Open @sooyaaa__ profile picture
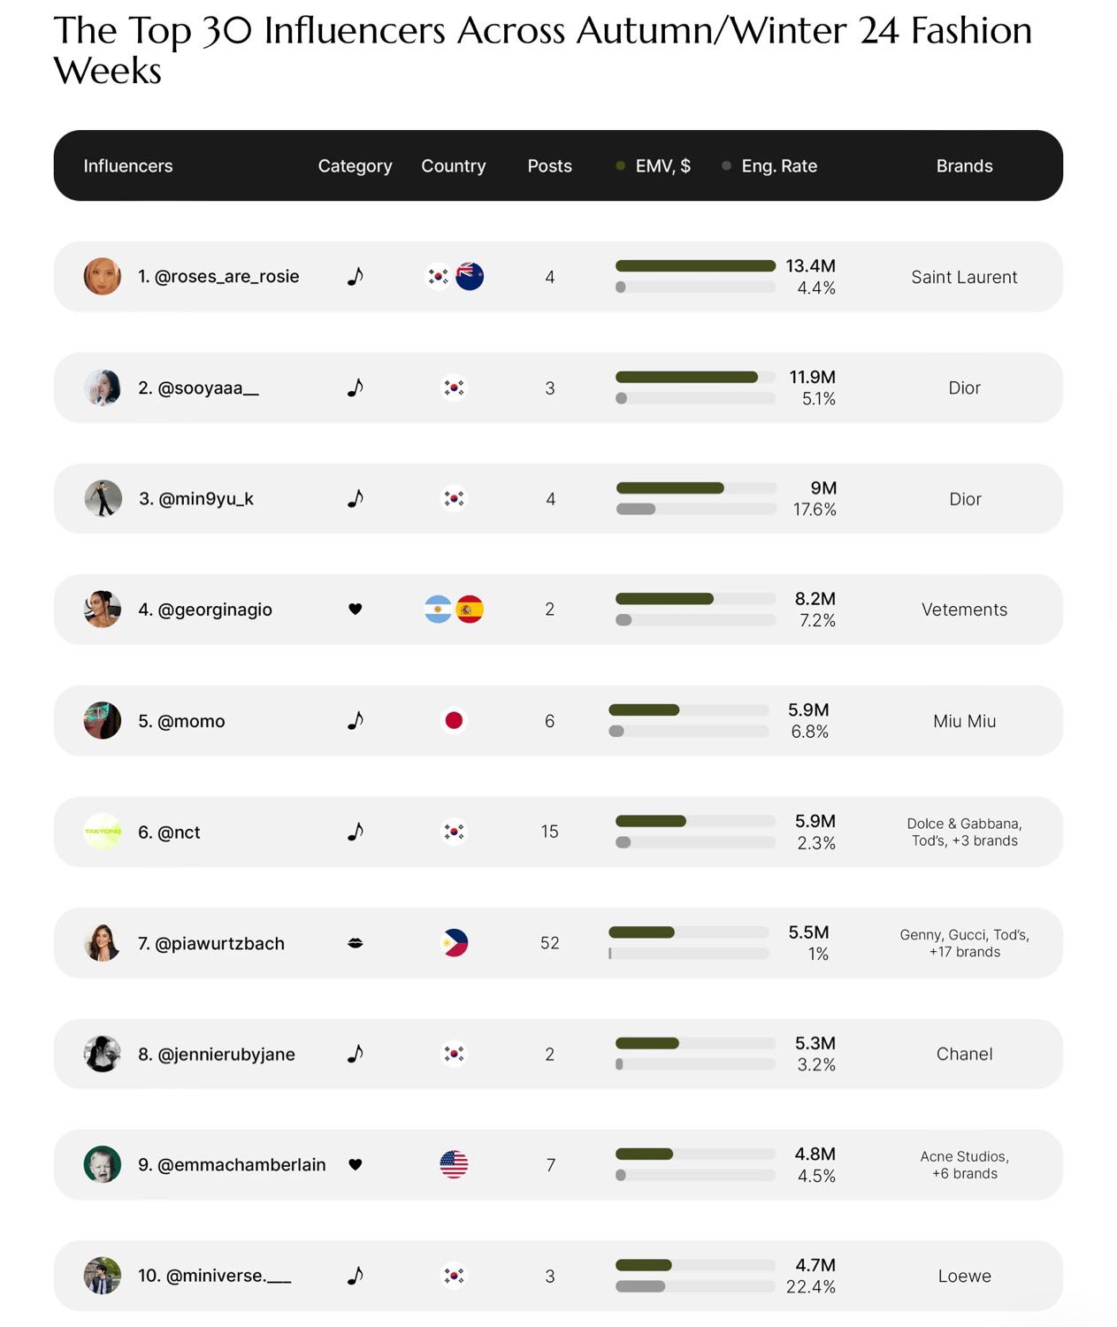The image size is (1117, 1327). 103,387
